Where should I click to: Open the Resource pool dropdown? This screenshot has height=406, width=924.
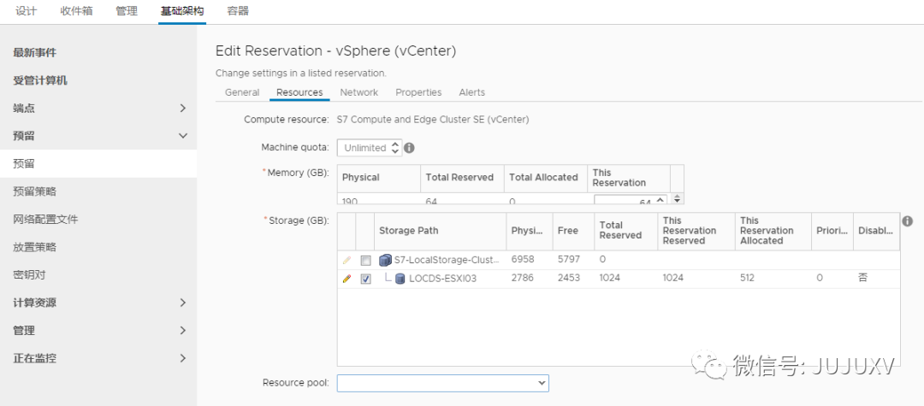(442, 383)
